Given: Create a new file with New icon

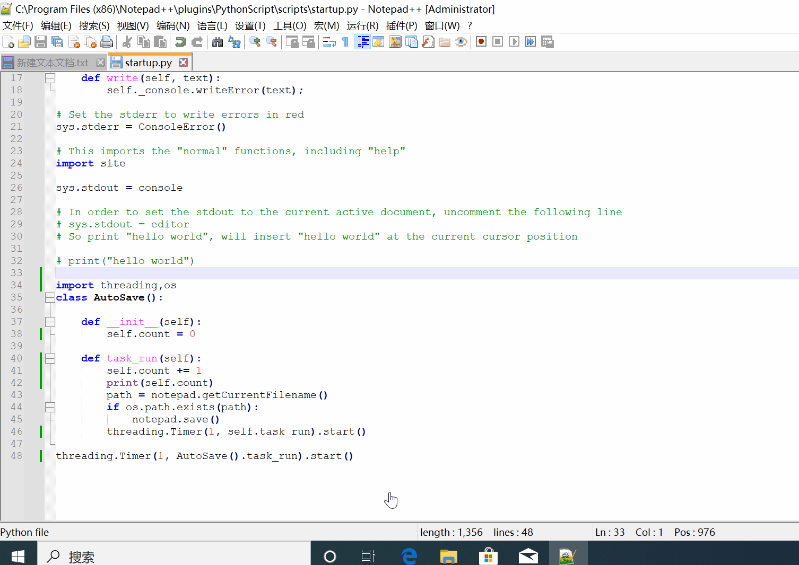Looking at the screenshot, I should (8, 42).
